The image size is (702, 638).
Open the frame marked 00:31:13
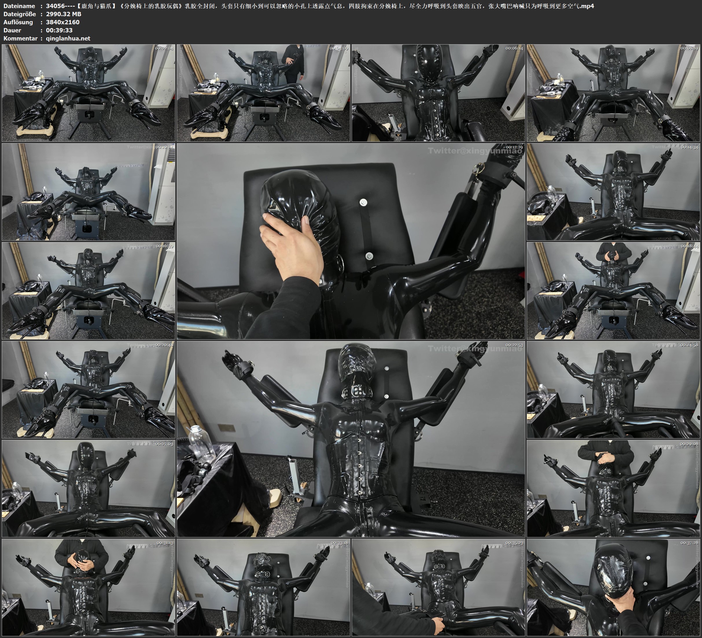(89, 587)
